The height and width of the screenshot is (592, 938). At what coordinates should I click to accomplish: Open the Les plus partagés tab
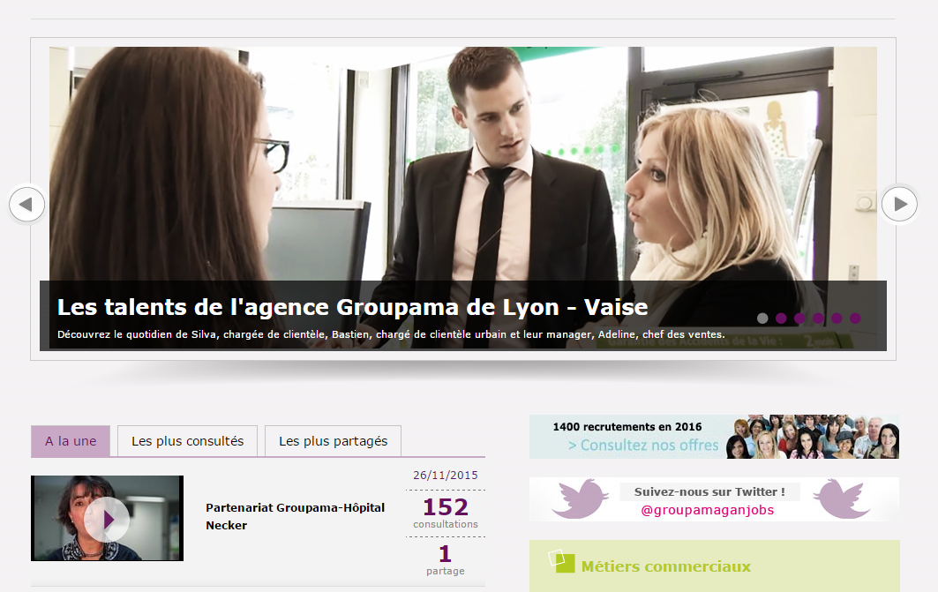pos(333,441)
